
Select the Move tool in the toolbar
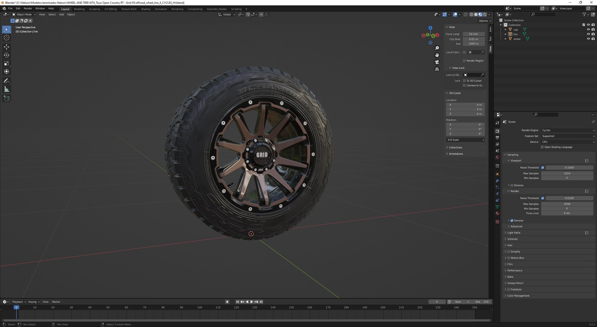[x=6, y=47]
